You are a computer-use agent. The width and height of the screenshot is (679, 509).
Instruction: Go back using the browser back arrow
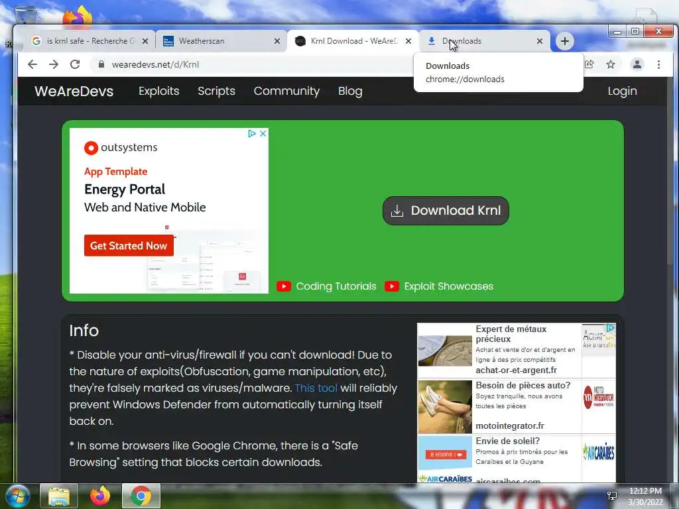(32, 64)
